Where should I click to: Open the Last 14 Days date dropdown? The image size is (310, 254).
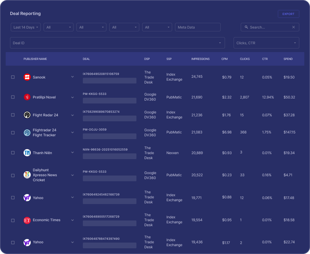tap(25, 27)
